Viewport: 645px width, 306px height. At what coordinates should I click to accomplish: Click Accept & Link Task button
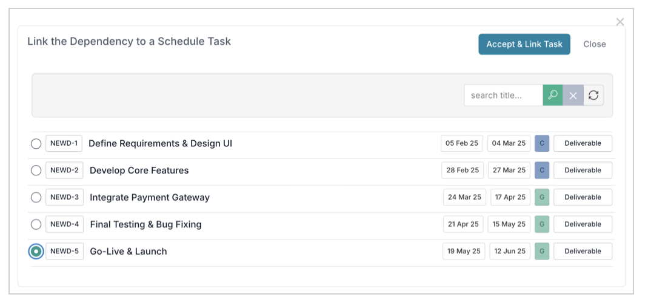coord(524,44)
